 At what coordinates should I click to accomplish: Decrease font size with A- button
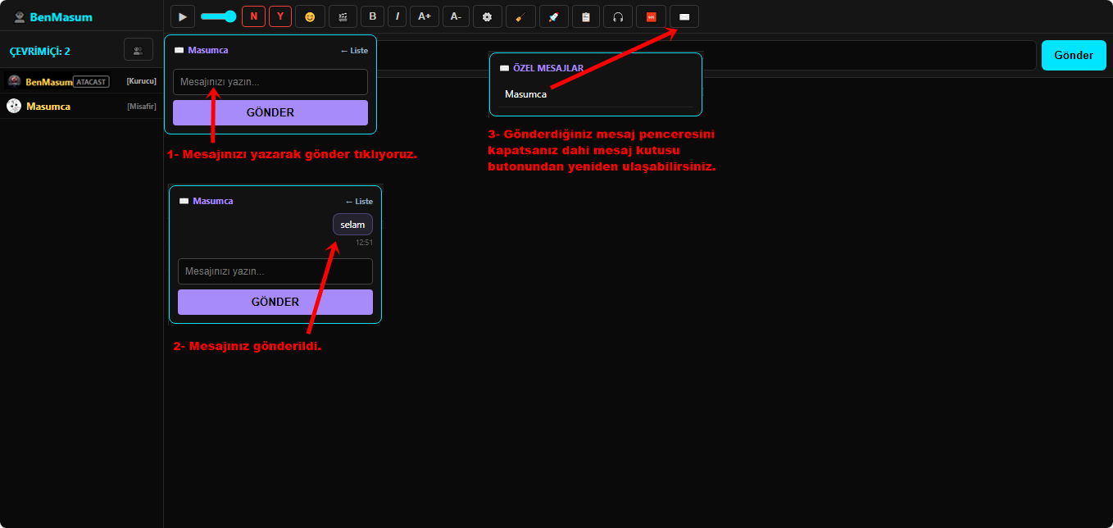pyautogui.click(x=456, y=16)
